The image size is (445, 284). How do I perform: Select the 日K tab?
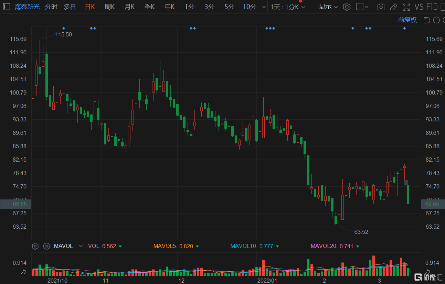[x=89, y=7]
